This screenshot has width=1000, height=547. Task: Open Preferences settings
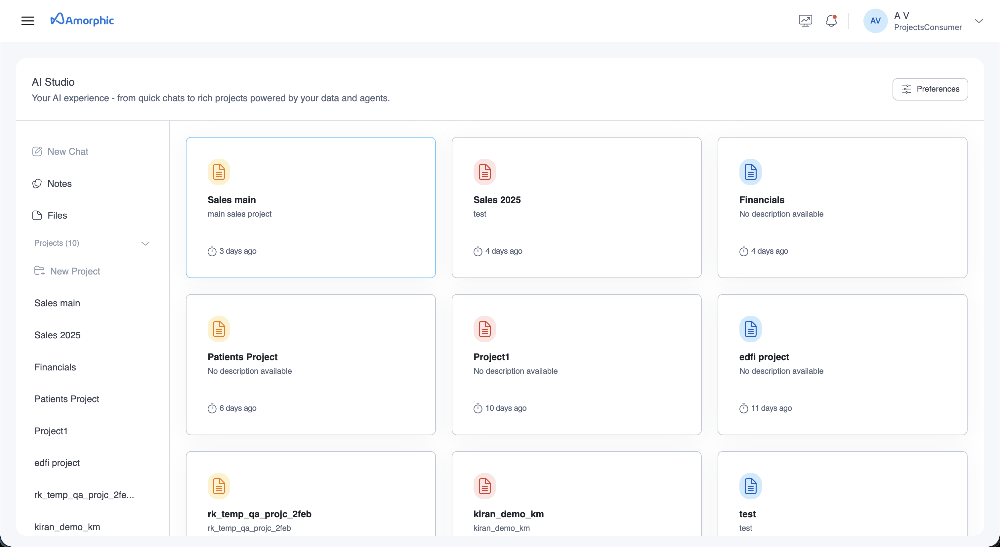930,89
